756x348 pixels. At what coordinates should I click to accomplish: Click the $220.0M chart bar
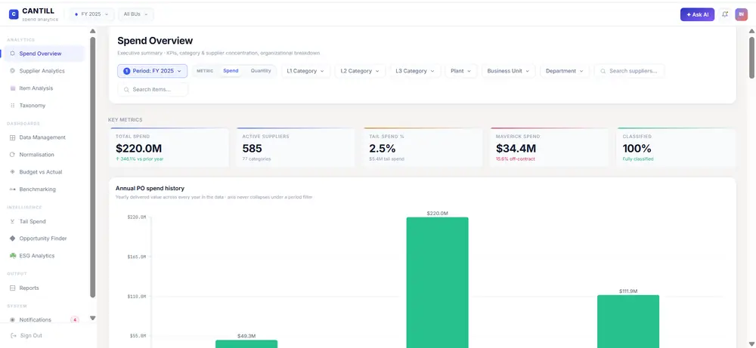tap(437, 282)
